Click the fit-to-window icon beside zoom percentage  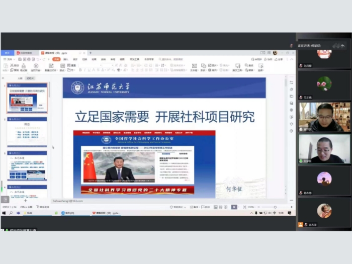click(x=244, y=207)
